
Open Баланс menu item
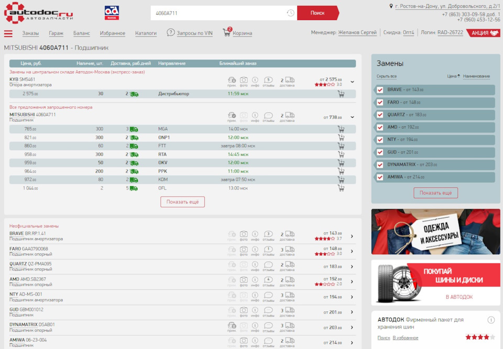[x=82, y=33]
